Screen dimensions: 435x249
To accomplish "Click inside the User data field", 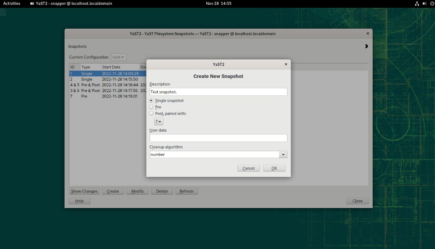I will coord(218,138).
